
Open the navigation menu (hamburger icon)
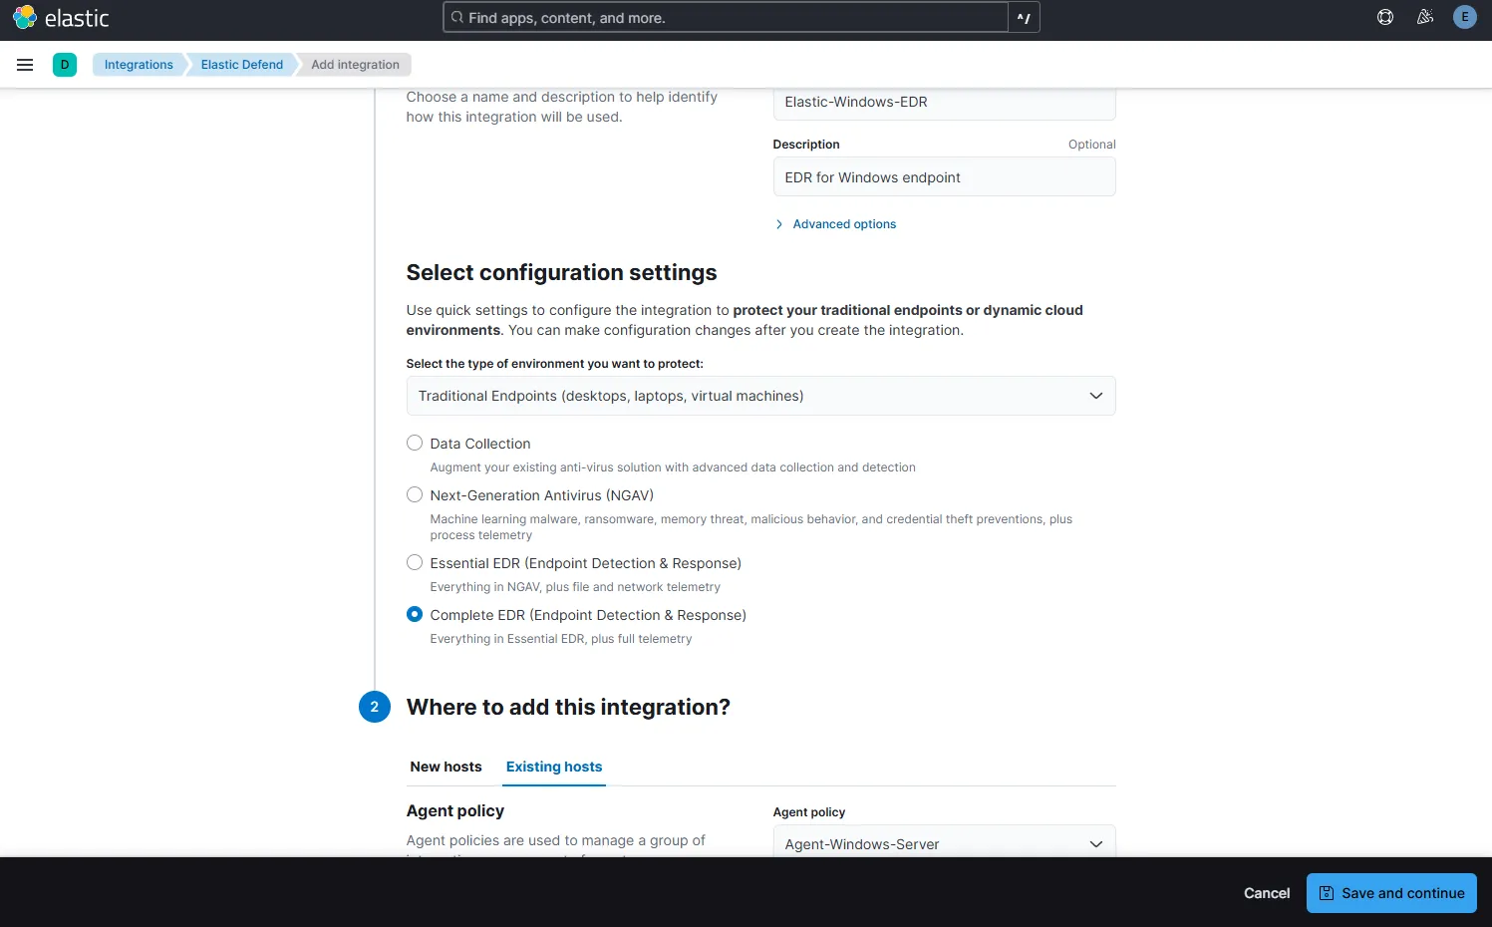click(x=25, y=64)
